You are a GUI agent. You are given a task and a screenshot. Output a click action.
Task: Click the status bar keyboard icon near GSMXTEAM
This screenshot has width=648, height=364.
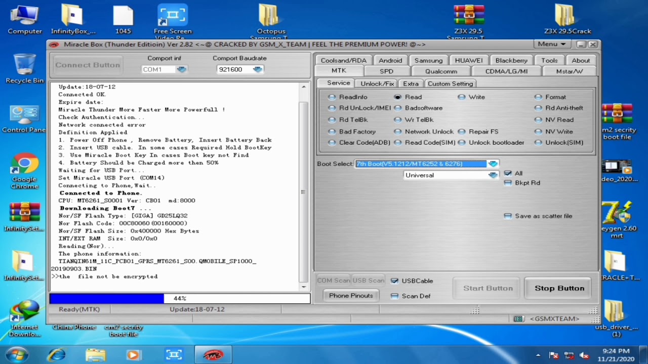pos(518,318)
